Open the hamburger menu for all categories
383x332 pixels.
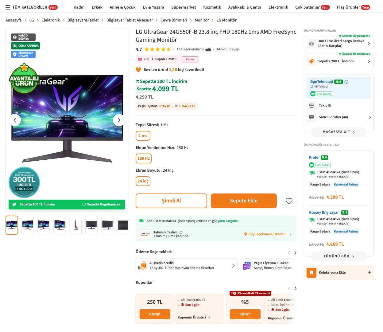[x=8, y=7]
